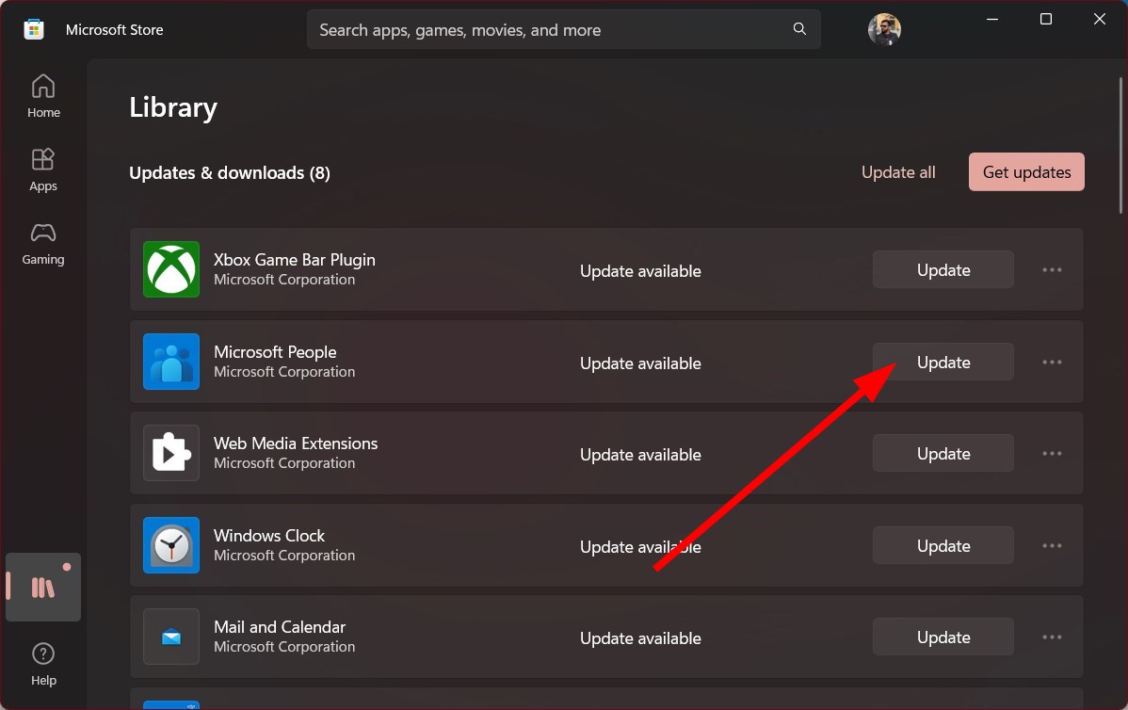Click the Windows Clock app icon
This screenshot has width=1128, height=710.
click(170, 545)
